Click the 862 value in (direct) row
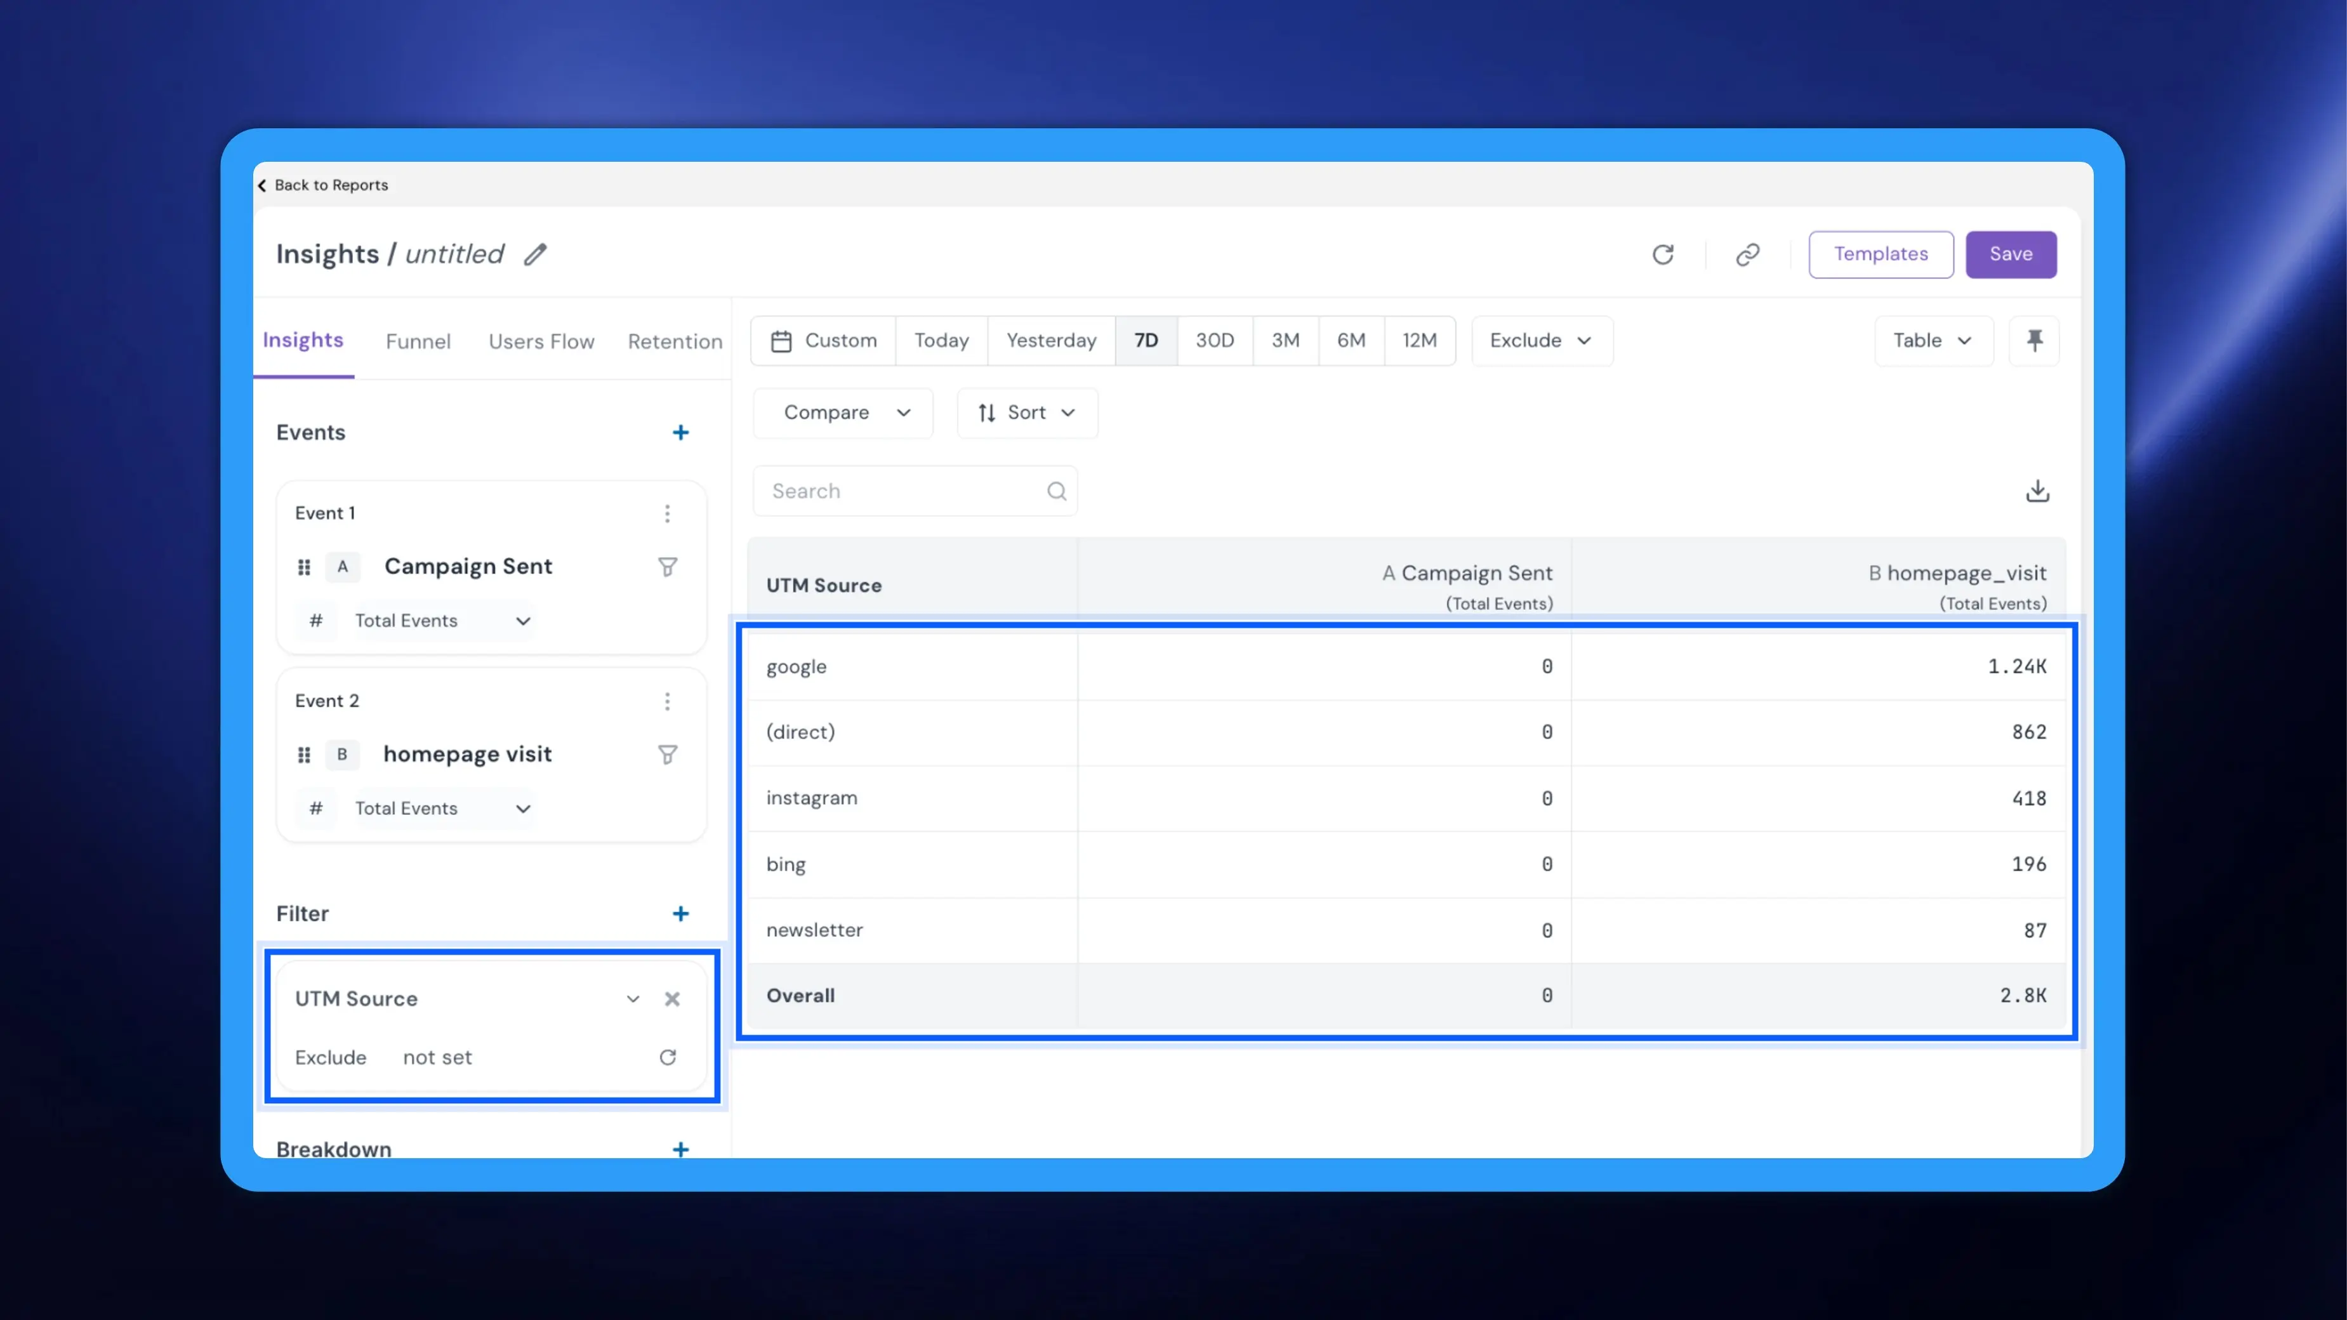 click(2029, 732)
